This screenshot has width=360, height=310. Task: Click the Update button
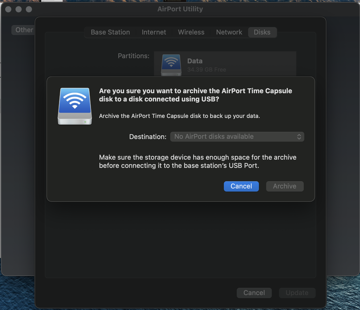coord(297,293)
